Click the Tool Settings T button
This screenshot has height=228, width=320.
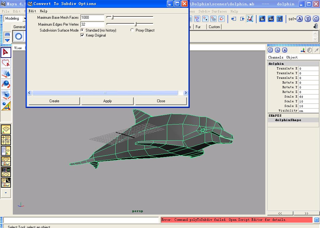coord(308,19)
